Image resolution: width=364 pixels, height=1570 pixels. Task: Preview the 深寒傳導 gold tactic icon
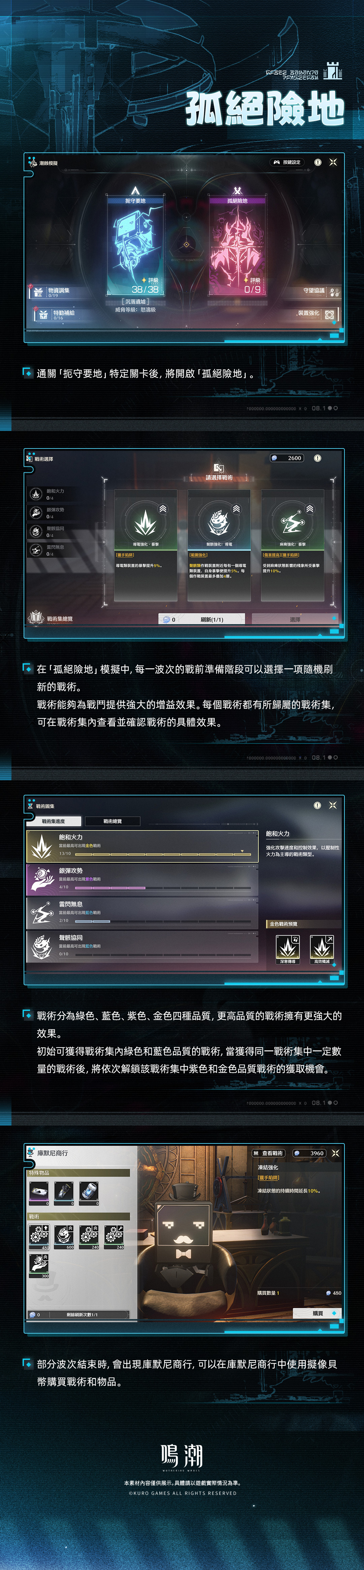(287, 947)
